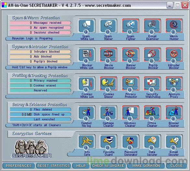Screen dimensions: 190x171
Task: Open the Deleted file log
Action: click(86, 112)
